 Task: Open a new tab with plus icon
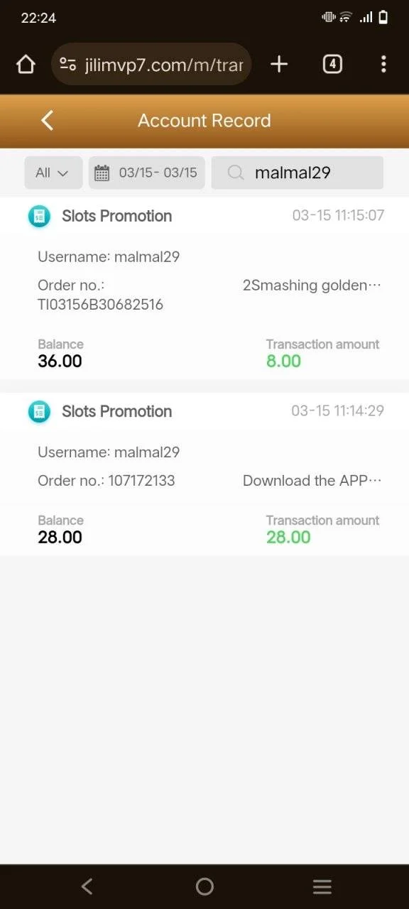(x=279, y=65)
